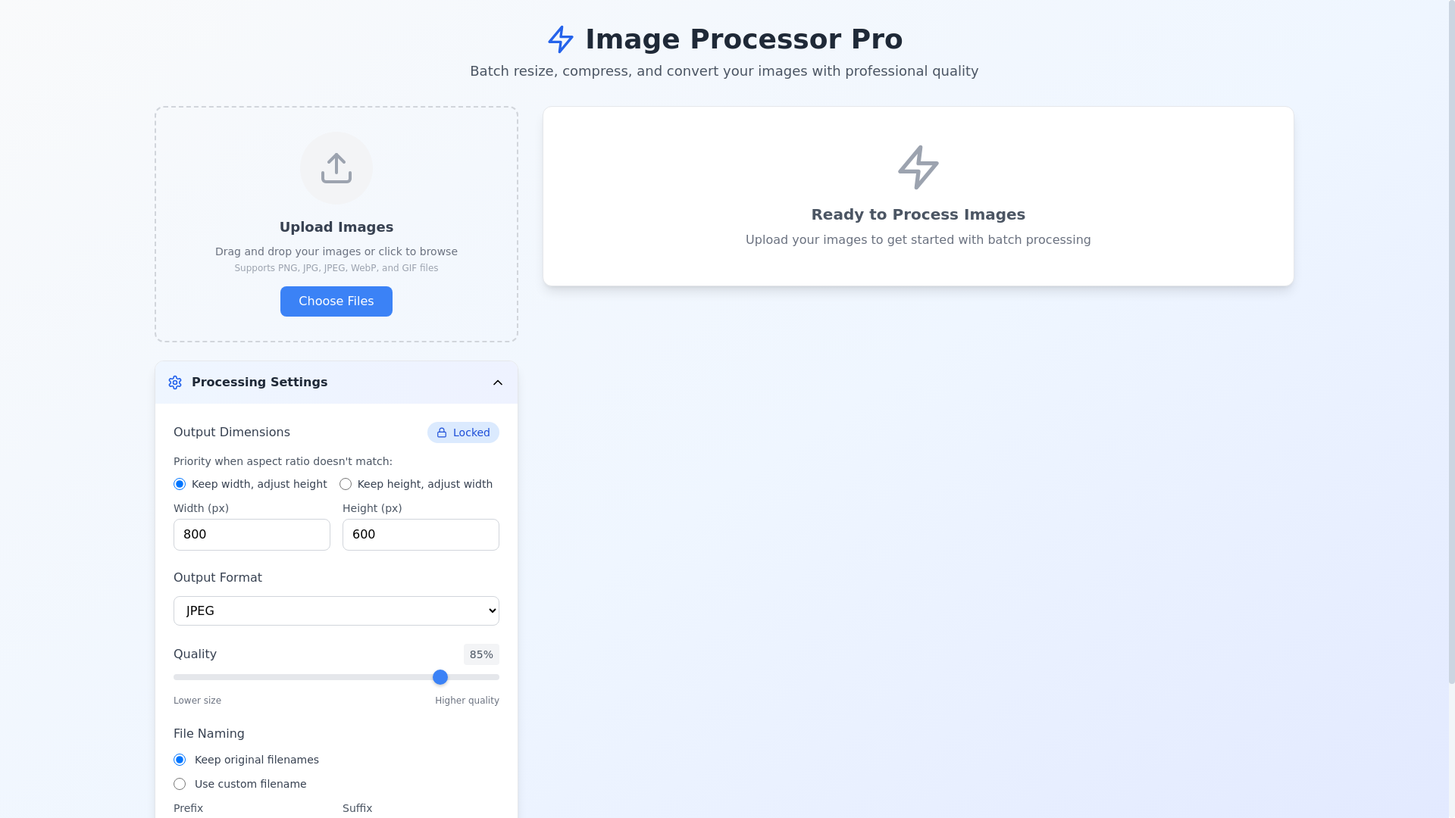Click the Output Format label
Screen dimensions: 1455x818
217,578
